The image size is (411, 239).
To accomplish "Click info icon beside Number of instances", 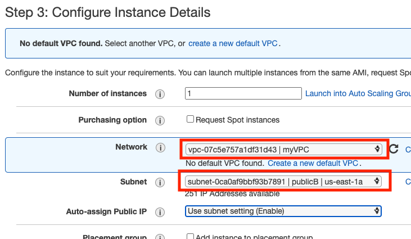I will tap(160, 94).
